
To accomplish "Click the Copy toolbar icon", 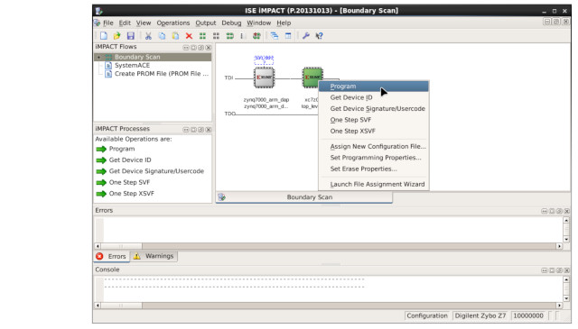I will [162, 36].
